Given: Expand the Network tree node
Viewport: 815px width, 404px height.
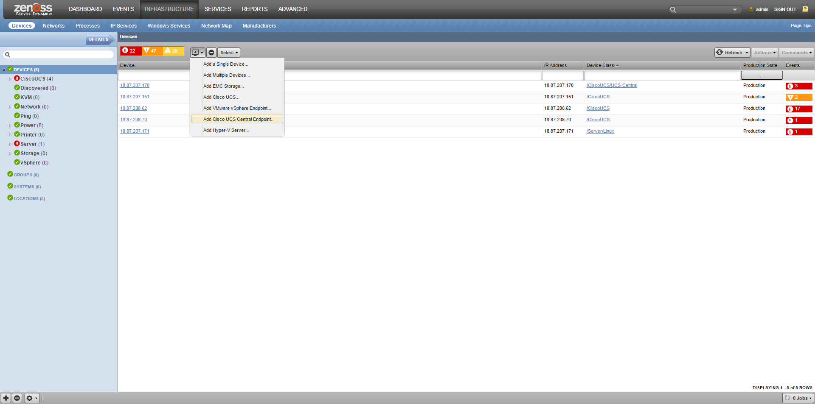Looking at the screenshot, I should (x=10, y=107).
